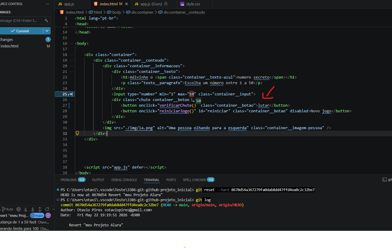Switch to the Debug Console tab
392x248 pixels.
coord(124,180)
